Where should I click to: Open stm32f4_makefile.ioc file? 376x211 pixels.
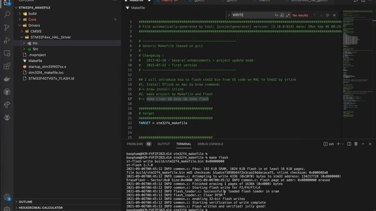pos(46,73)
